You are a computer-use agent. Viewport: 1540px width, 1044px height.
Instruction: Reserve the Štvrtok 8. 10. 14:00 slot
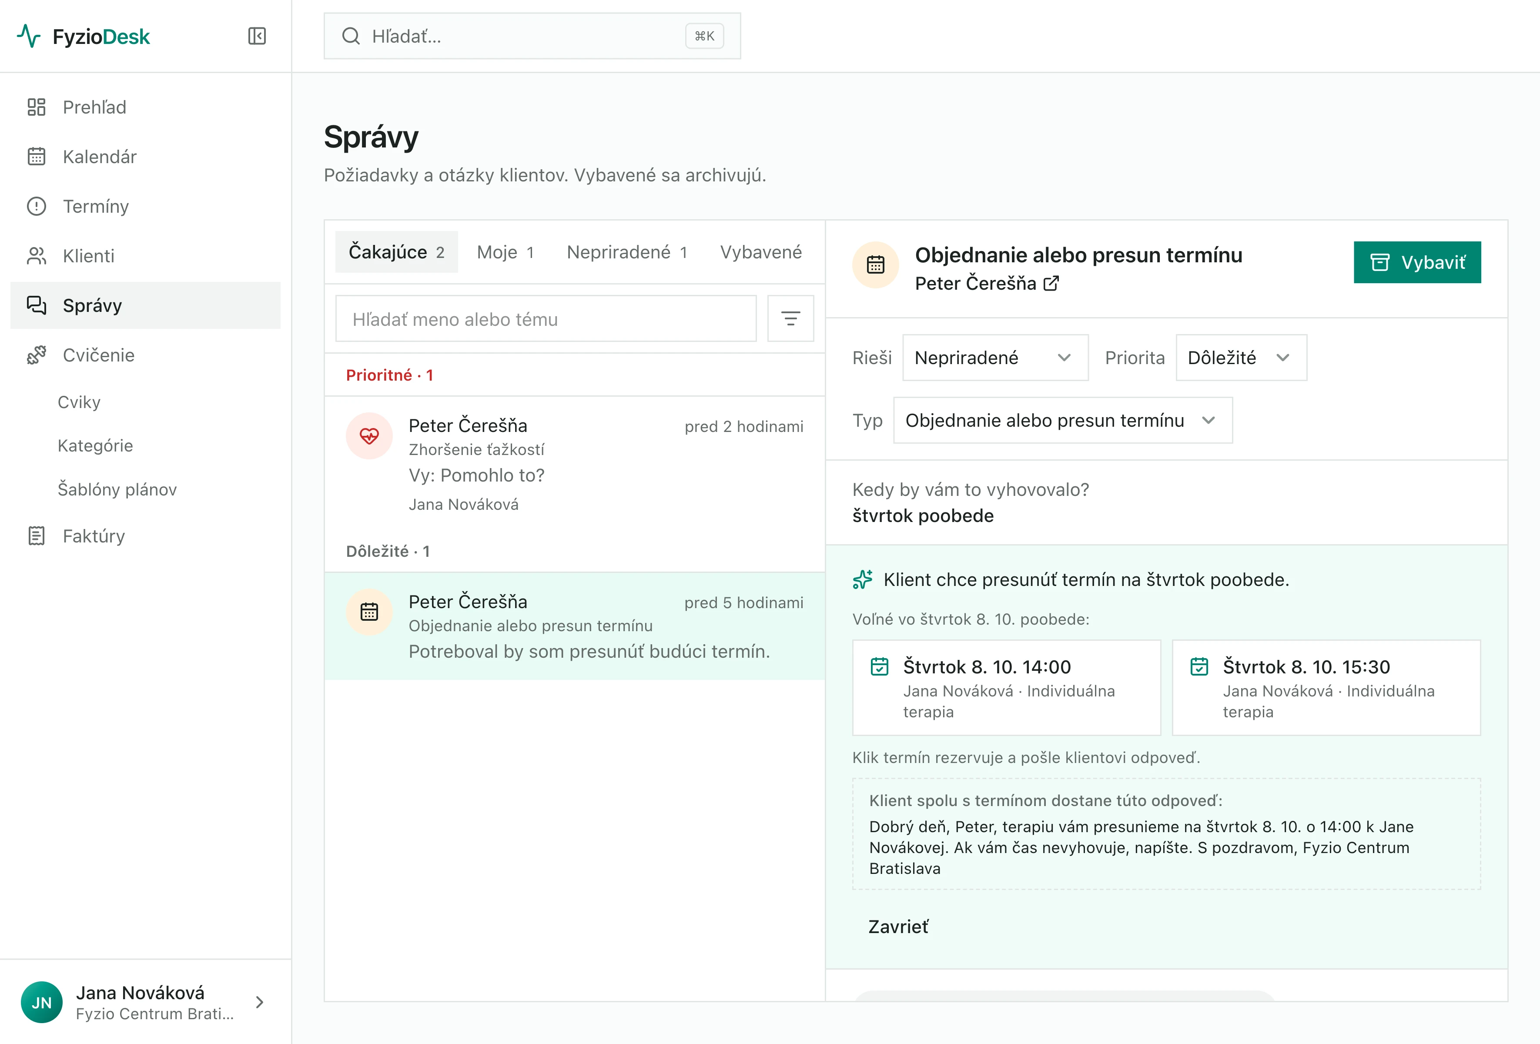1006,688
